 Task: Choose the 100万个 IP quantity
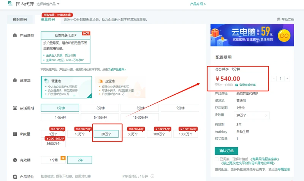(x=159, y=134)
